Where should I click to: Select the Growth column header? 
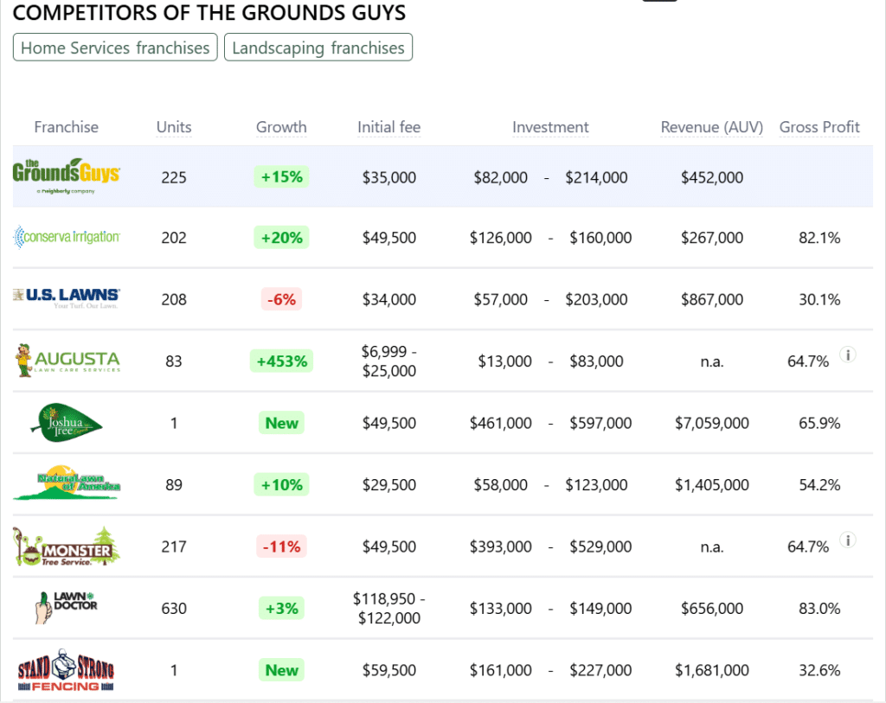click(281, 127)
